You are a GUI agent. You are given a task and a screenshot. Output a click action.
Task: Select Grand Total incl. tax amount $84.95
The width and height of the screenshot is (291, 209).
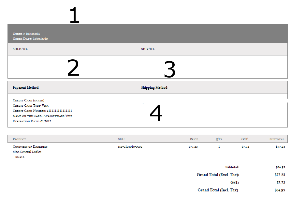280,190
